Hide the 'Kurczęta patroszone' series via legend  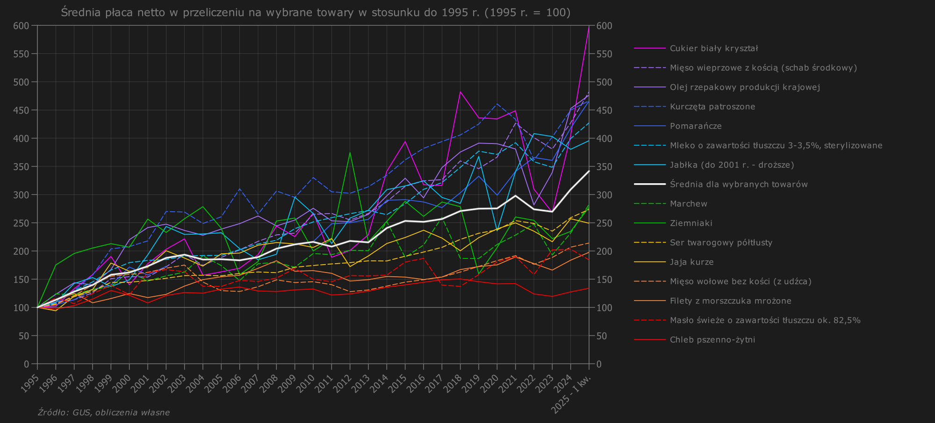click(x=712, y=107)
